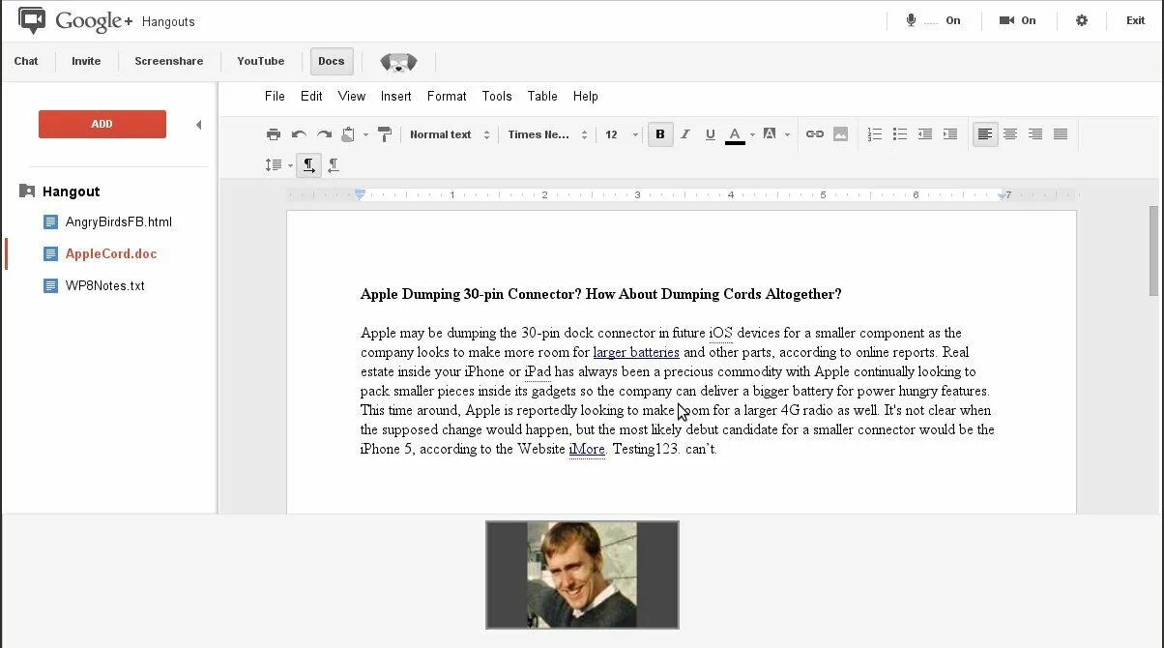
Task: Open the File menu
Action: pyautogui.click(x=275, y=96)
